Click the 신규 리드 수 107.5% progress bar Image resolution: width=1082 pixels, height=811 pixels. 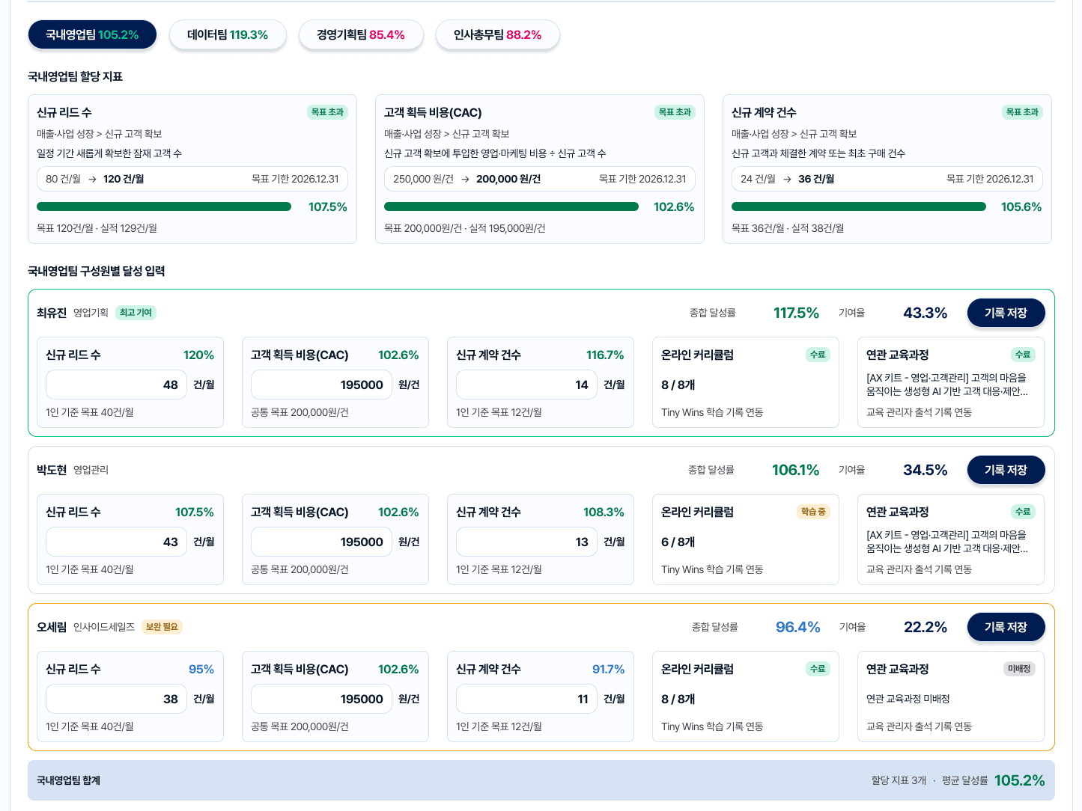tap(164, 206)
